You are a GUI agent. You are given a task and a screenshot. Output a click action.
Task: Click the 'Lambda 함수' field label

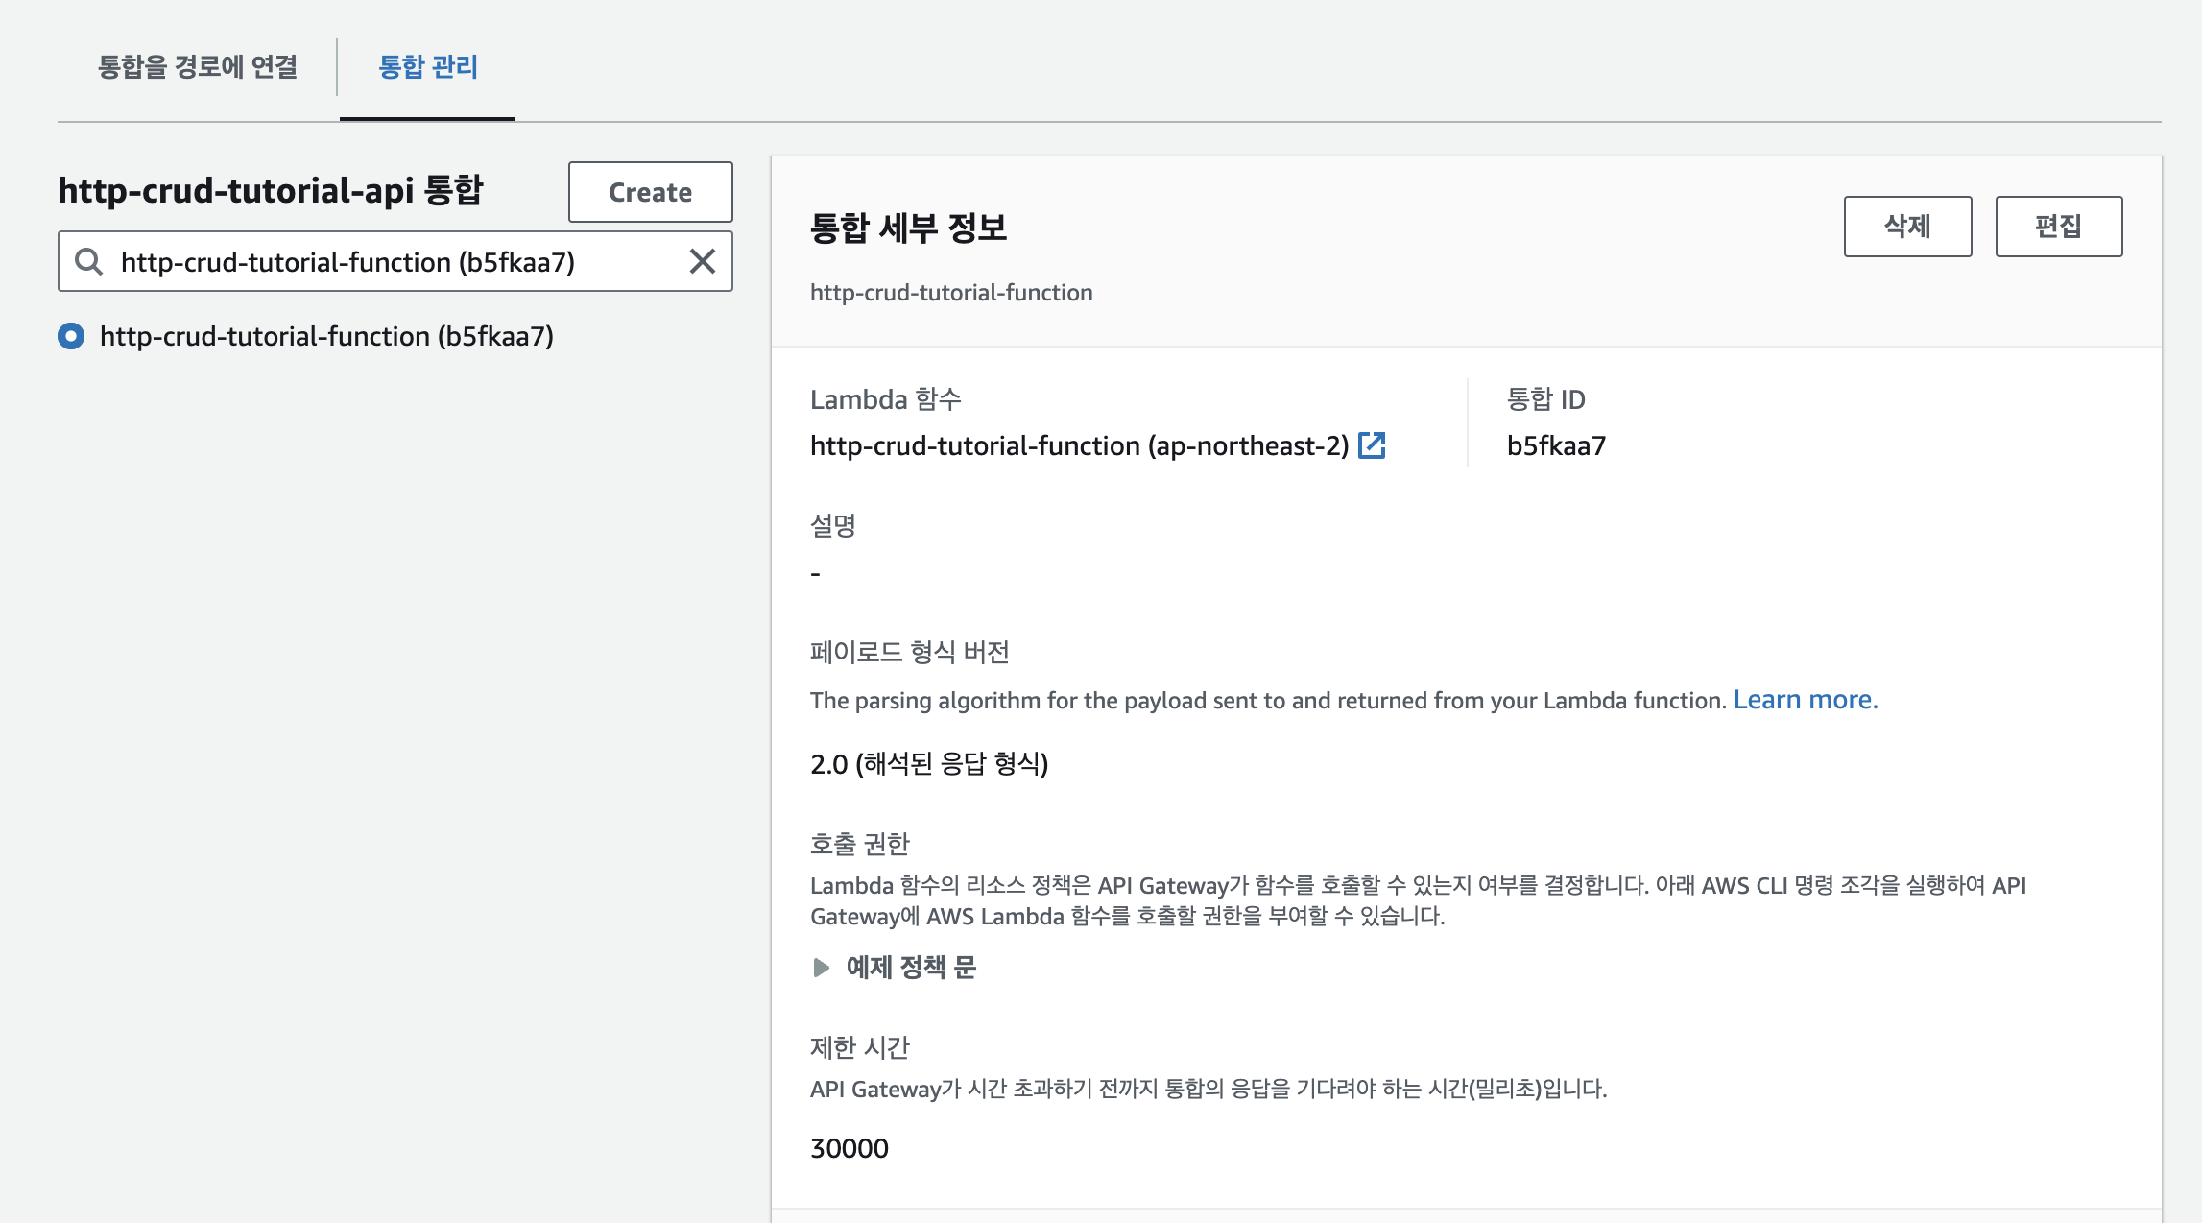coord(885,398)
